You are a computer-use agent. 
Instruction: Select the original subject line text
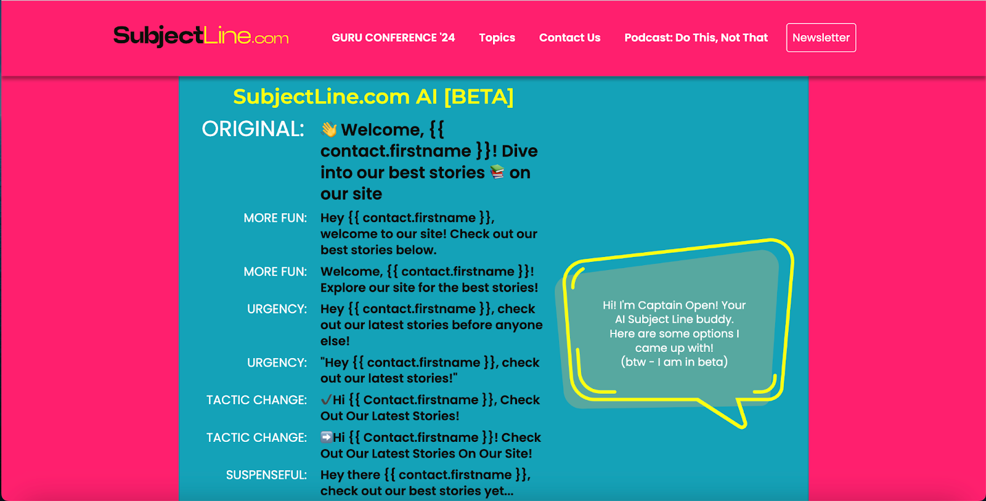click(430, 161)
